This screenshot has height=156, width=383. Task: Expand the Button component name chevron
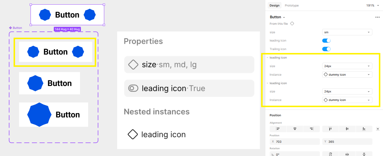284,17
